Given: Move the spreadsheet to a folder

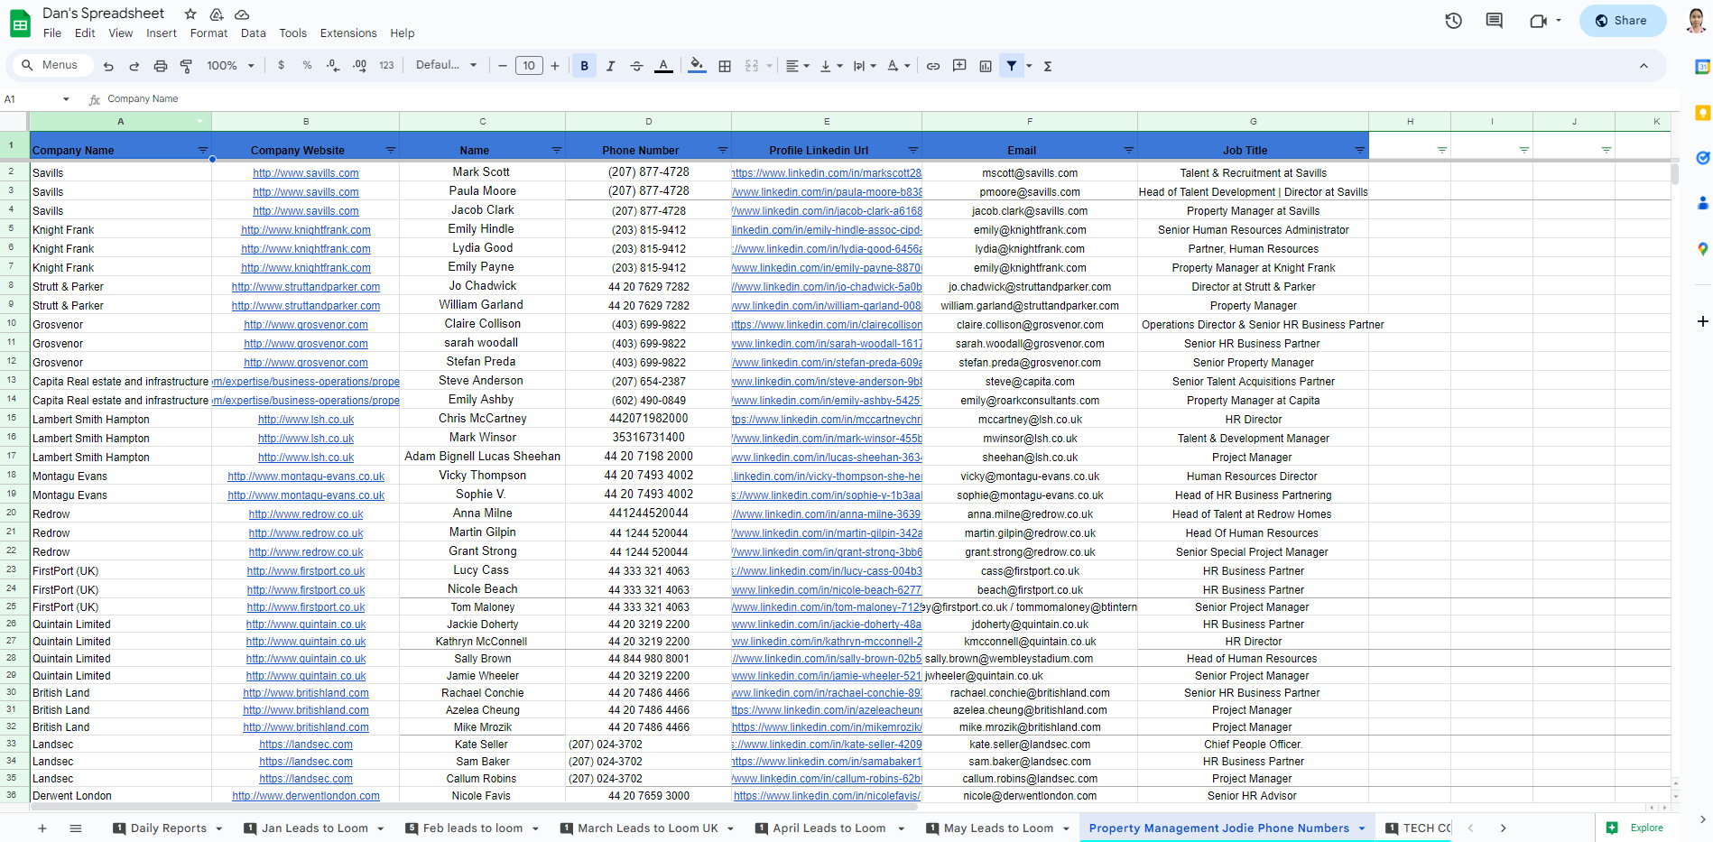Looking at the screenshot, I should [217, 14].
